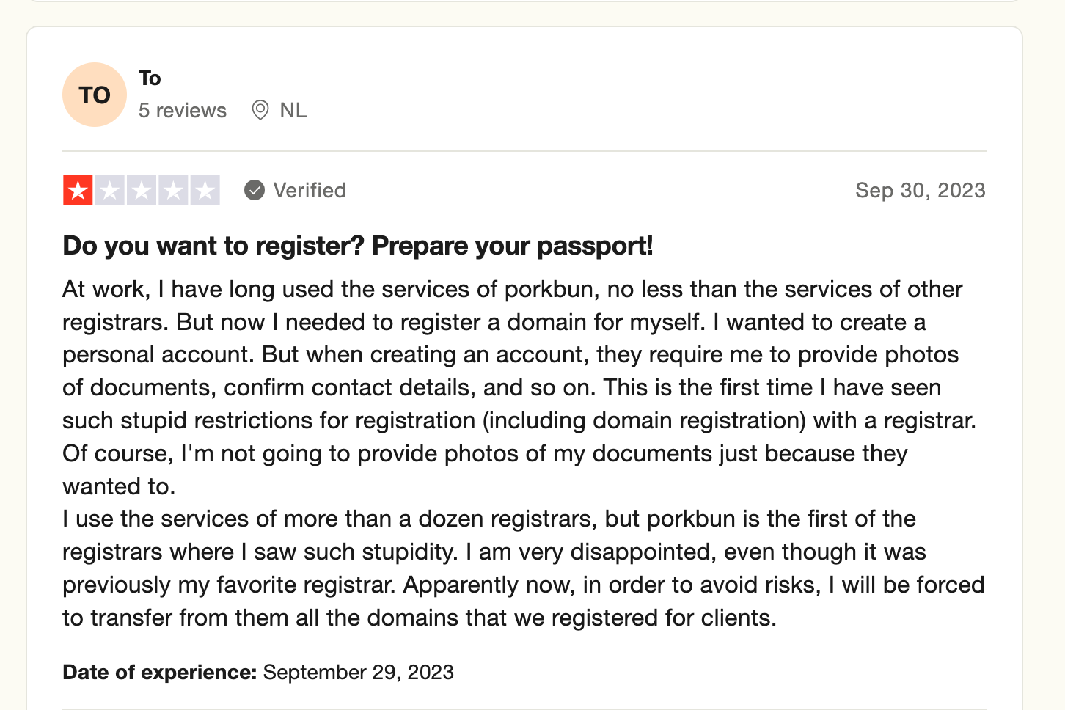
Task: Click the "Date of experience:" label
Action: tap(159, 673)
